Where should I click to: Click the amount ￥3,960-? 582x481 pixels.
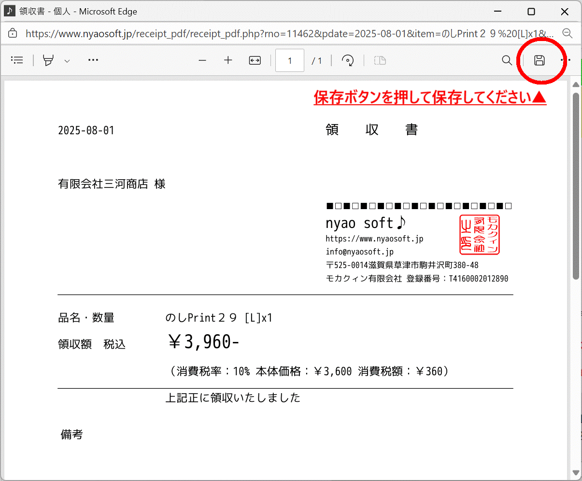tap(203, 342)
